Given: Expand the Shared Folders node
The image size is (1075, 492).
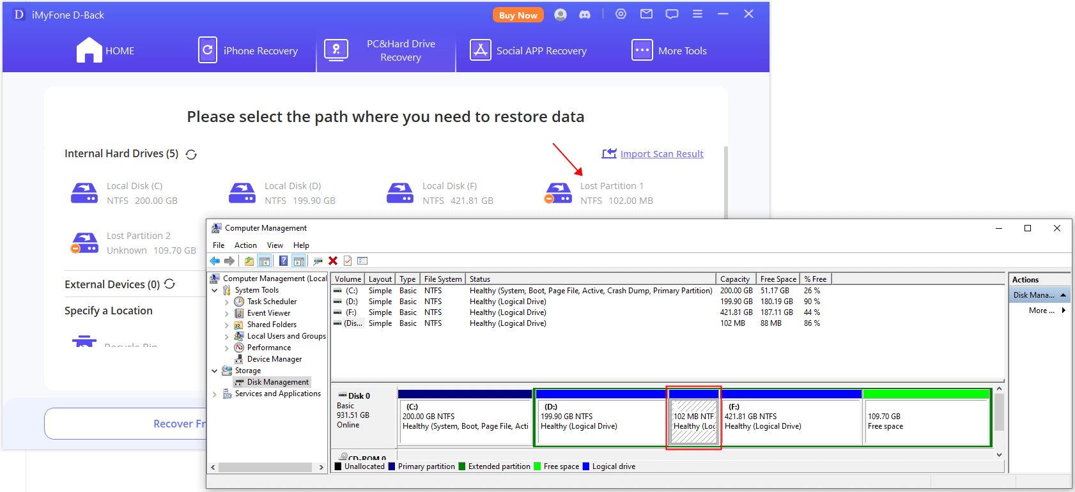Looking at the screenshot, I should (227, 325).
